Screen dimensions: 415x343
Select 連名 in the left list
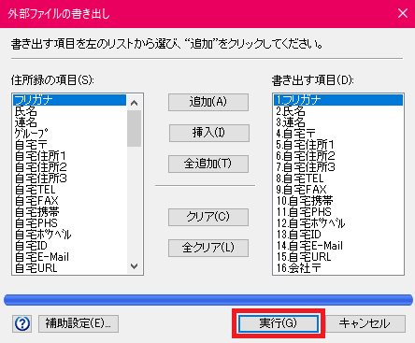click(70, 122)
